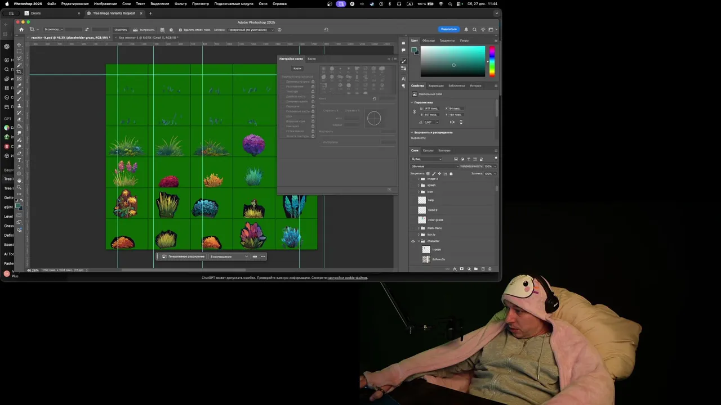The image size is (721, 405).
Task: Click the Wi-Fi icon in menu bar
Action: [x=441, y=4]
